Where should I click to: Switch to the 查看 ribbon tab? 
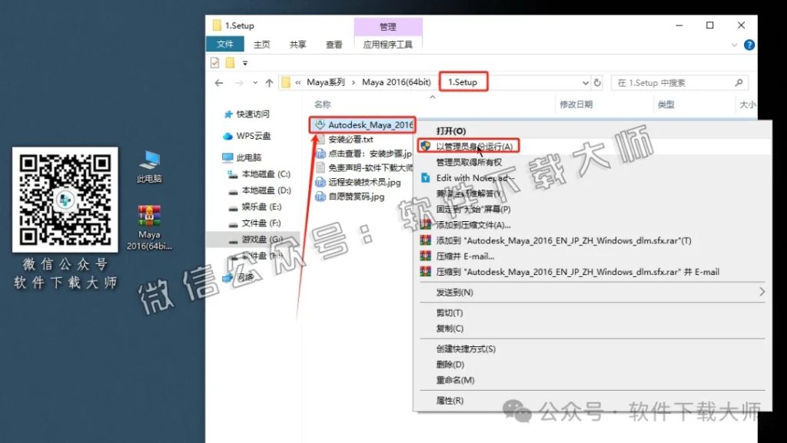[x=334, y=45]
